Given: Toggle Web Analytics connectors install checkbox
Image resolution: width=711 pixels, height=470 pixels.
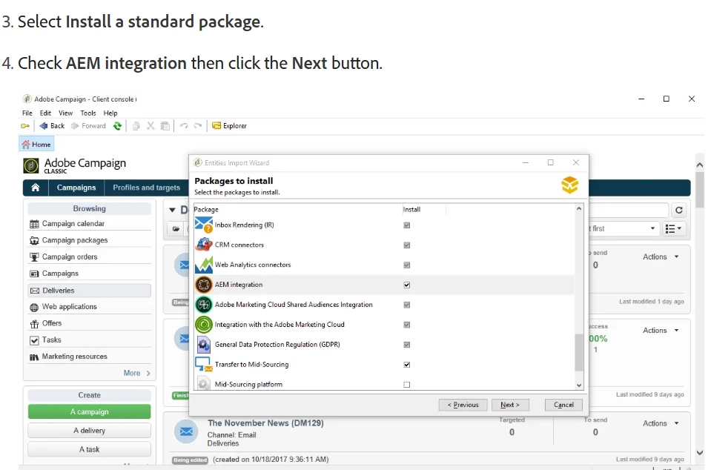Looking at the screenshot, I should coord(407,265).
